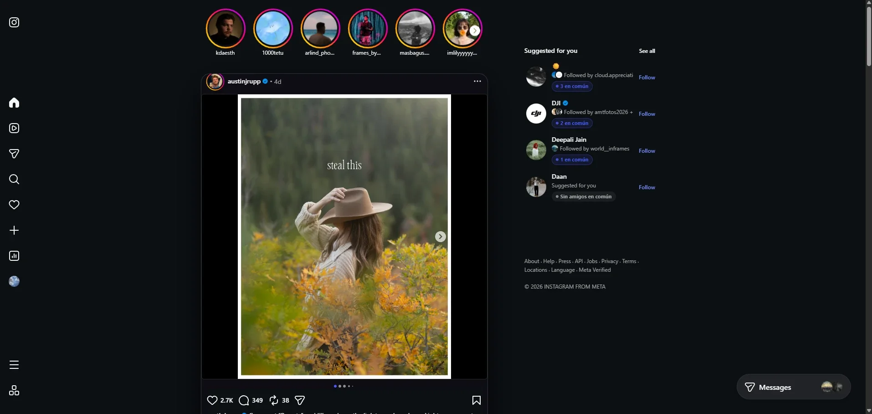The image size is (872, 414).
Task: Open masbagus... story
Action: click(x=415, y=29)
